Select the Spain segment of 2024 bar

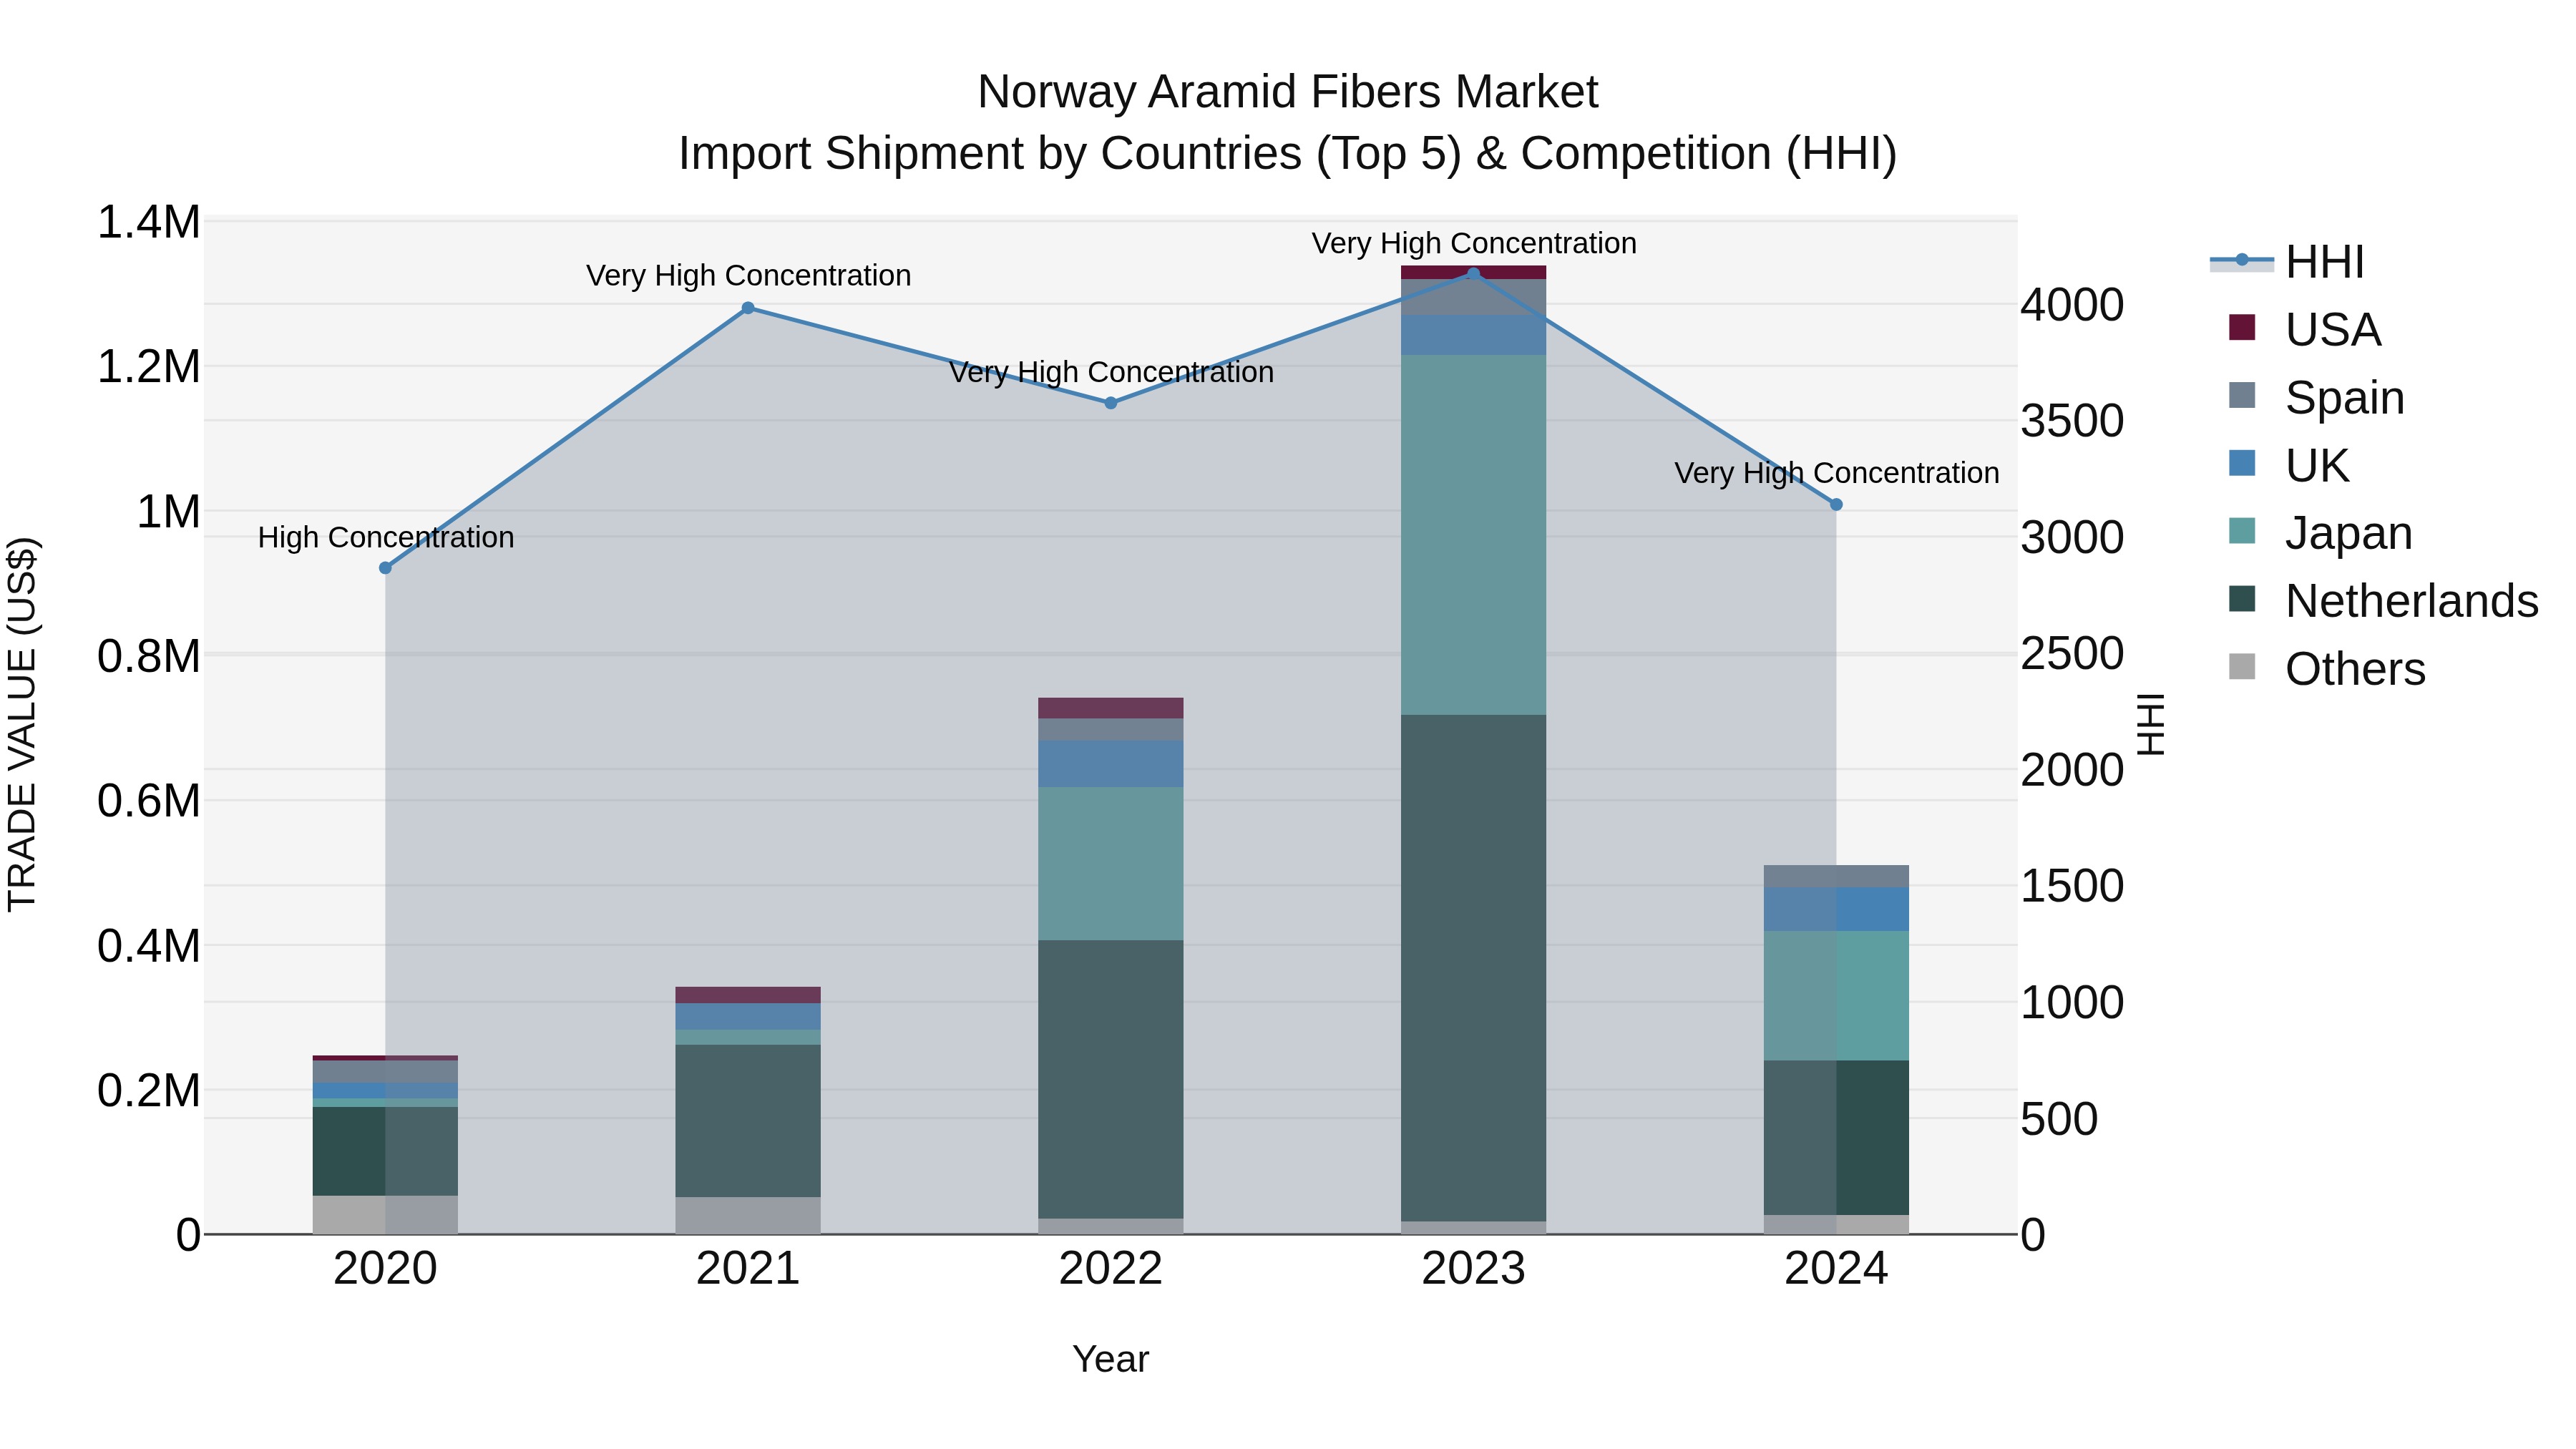coord(1836,876)
